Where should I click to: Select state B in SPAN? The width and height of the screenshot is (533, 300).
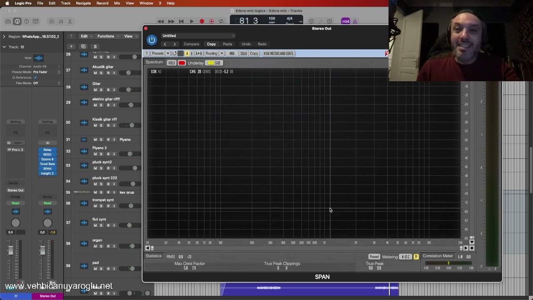click(x=192, y=53)
